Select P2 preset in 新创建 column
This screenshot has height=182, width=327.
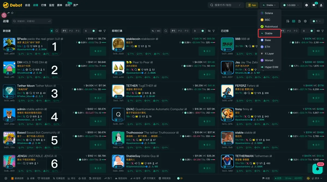pos(71,31)
